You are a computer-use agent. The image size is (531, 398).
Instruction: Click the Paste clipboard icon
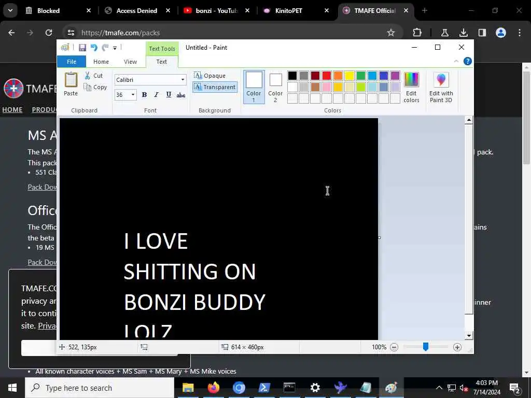(71, 80)
